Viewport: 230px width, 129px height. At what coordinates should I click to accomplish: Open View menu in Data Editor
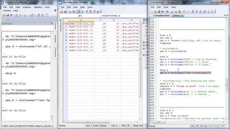click(x=75, y=7)
